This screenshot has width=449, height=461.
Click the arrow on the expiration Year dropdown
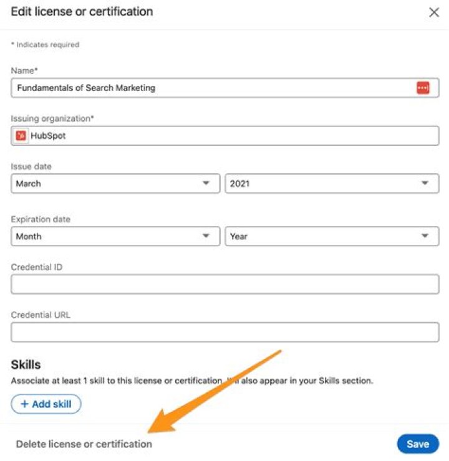[x=425, y=236]
